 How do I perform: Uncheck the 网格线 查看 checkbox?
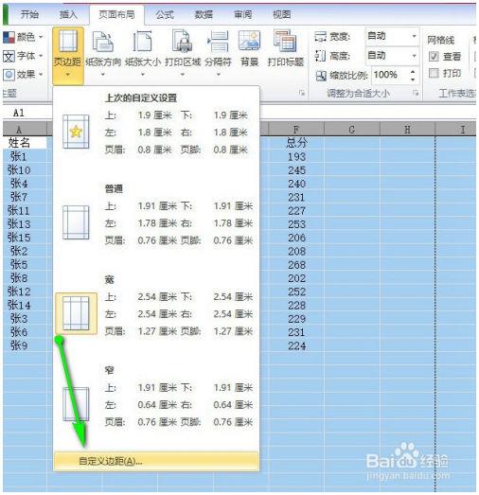(x=434, y=57)
